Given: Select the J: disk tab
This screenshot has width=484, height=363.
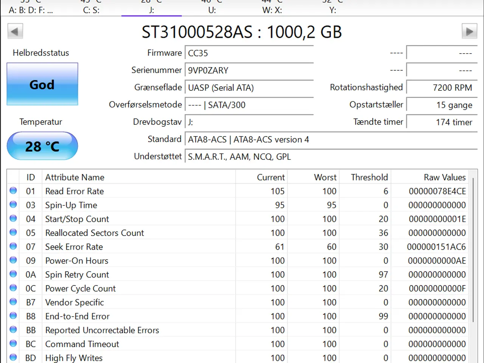Looking at the screenshot, I should tap(152, 8).
